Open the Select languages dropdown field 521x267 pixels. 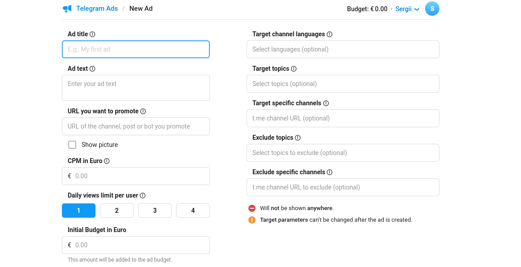pos(343,49)
